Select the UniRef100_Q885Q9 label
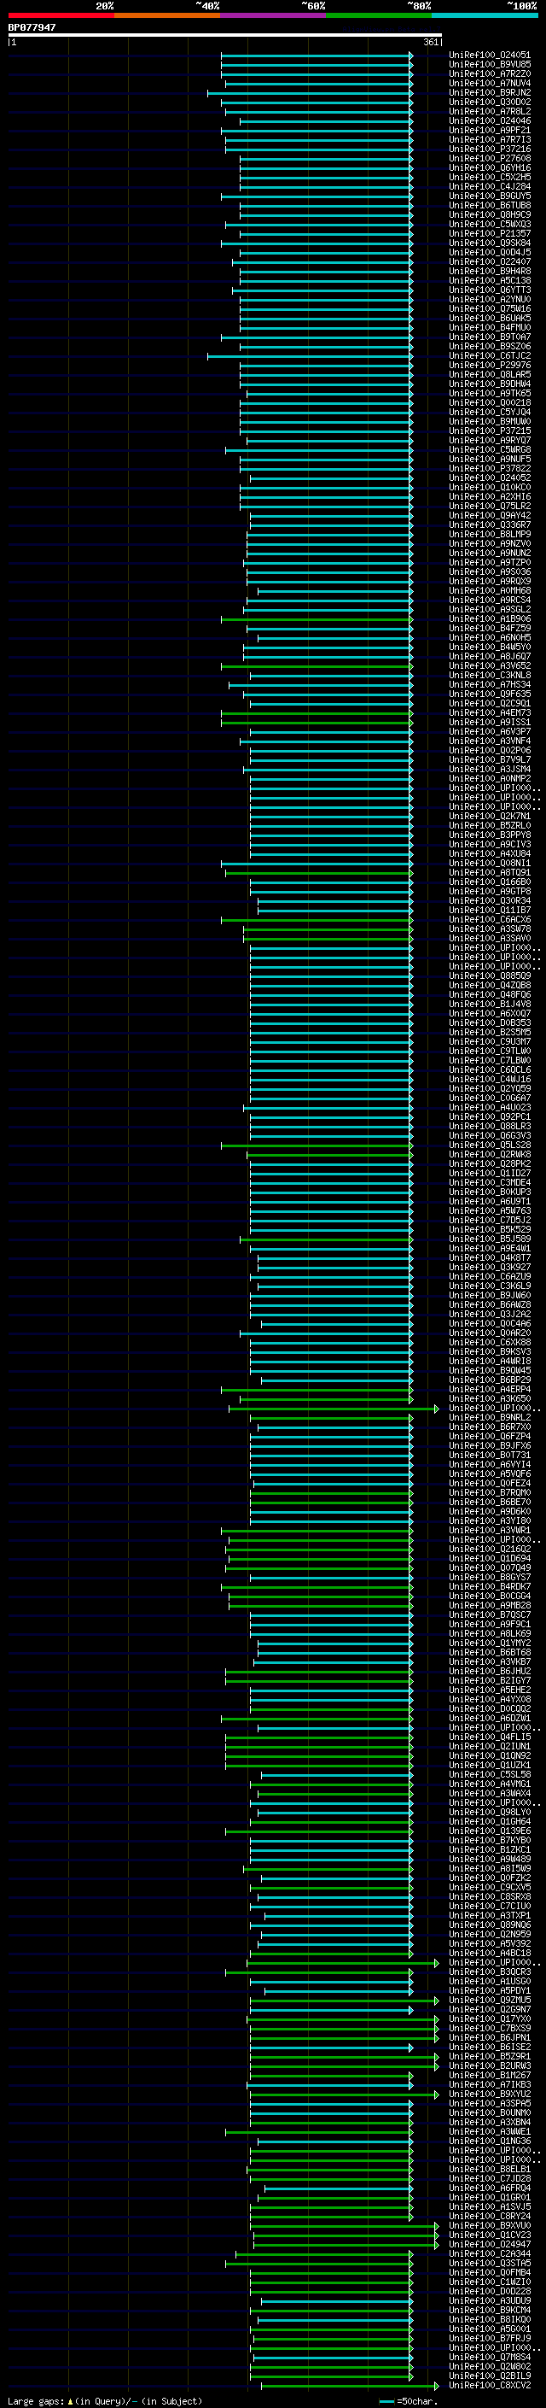 pyautogui.click(x=490, y=976)
